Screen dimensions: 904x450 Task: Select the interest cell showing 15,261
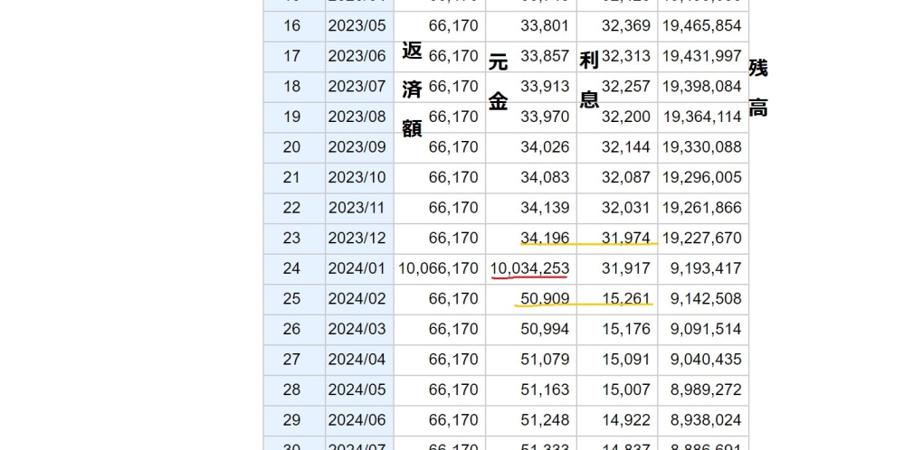click(x=625, y=299)
